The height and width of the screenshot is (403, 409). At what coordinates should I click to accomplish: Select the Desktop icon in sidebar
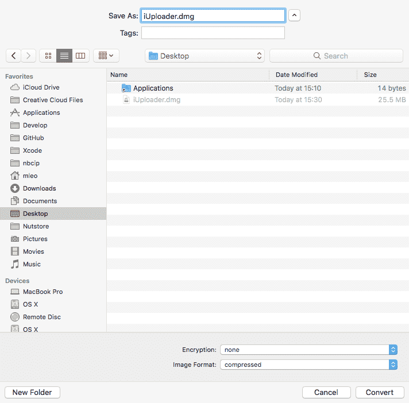[15, 214]
